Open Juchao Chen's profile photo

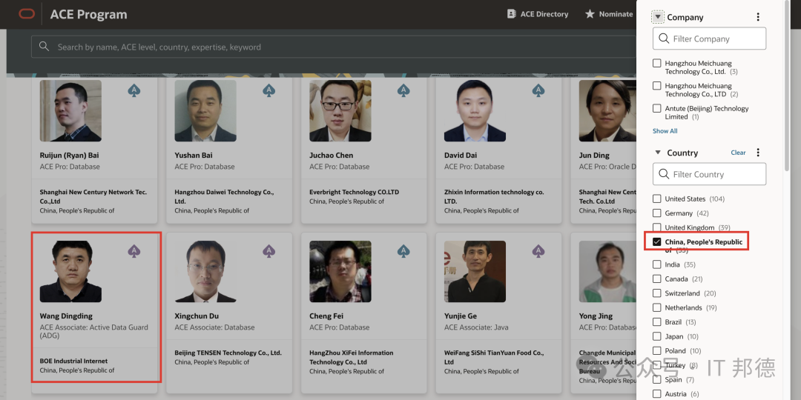click(340, 110)
